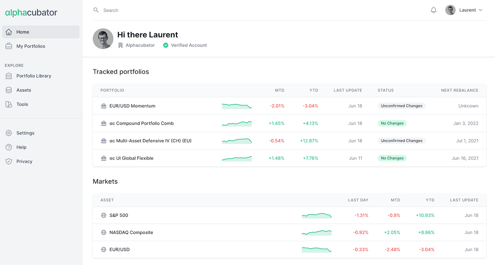Open the EUR/USD Momentum portfolio
The height and width of the screenshot is (265, 495).
[x=132, y=106]
